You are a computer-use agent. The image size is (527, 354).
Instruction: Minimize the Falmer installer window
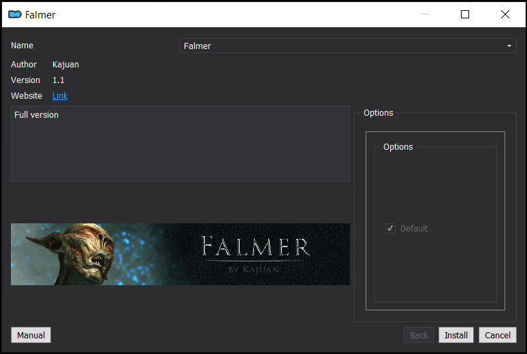pyautogui.click(x=425, y=14)
